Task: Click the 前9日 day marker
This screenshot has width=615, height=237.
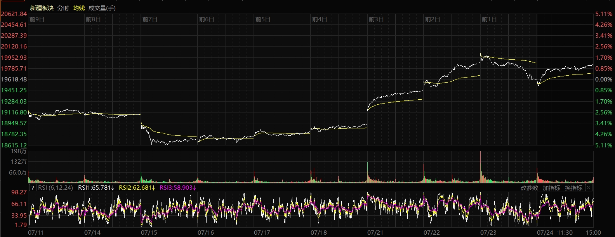Action: tap(37, 19)
